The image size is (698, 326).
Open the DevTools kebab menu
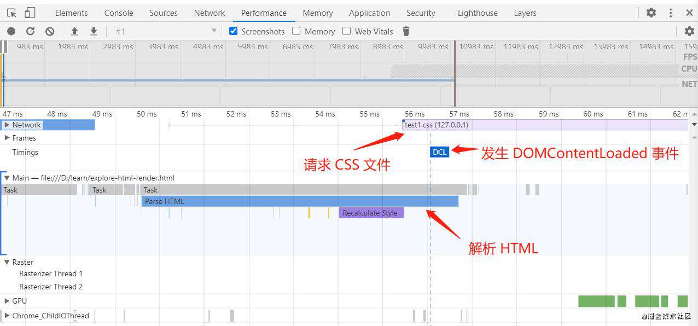pyautogui.click(x=671, y=13)
